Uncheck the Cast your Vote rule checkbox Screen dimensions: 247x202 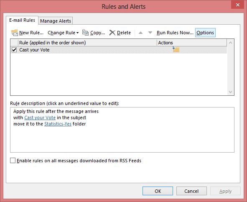14,50
